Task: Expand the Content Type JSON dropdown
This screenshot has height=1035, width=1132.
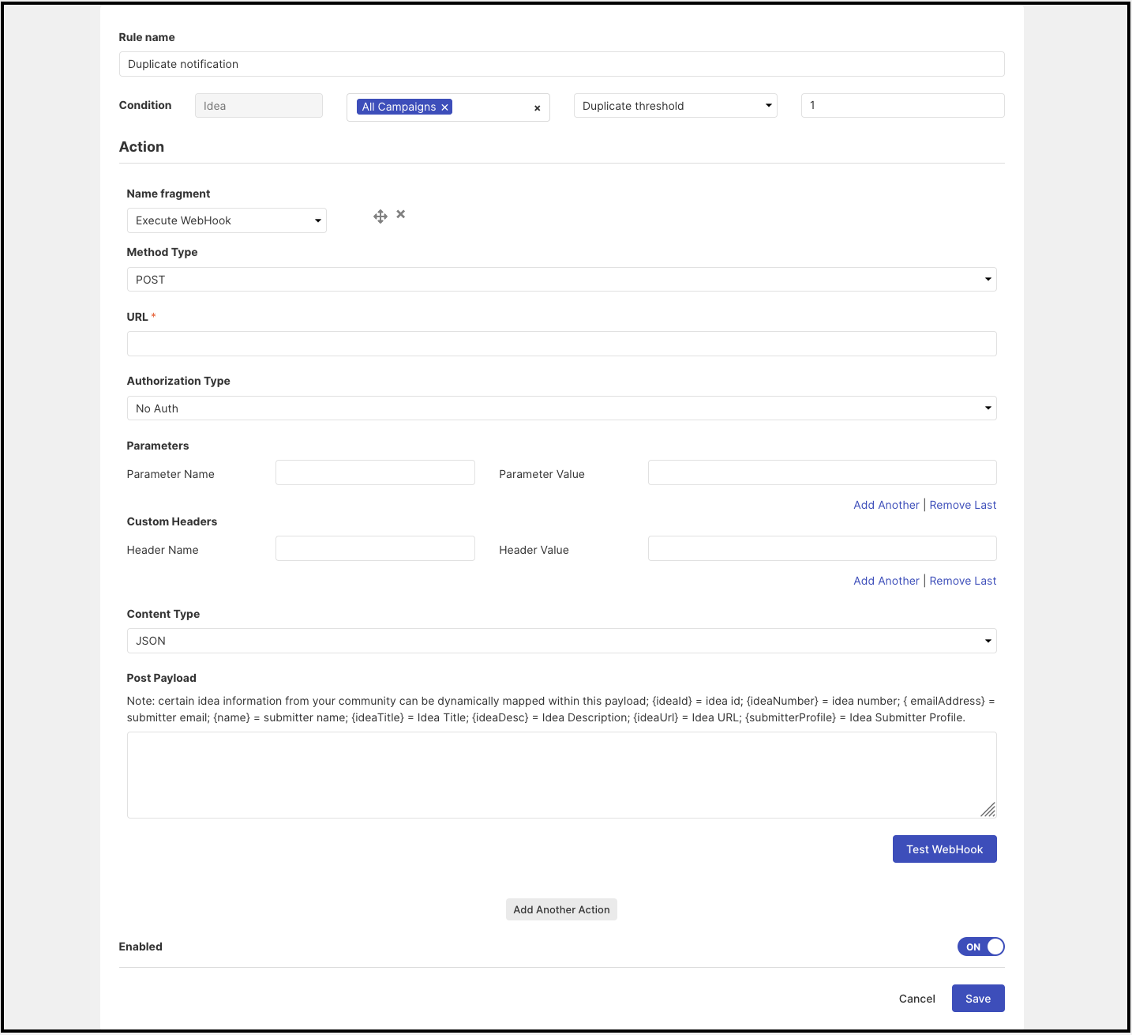Action: pyautogui.click(x=562, y=641)
